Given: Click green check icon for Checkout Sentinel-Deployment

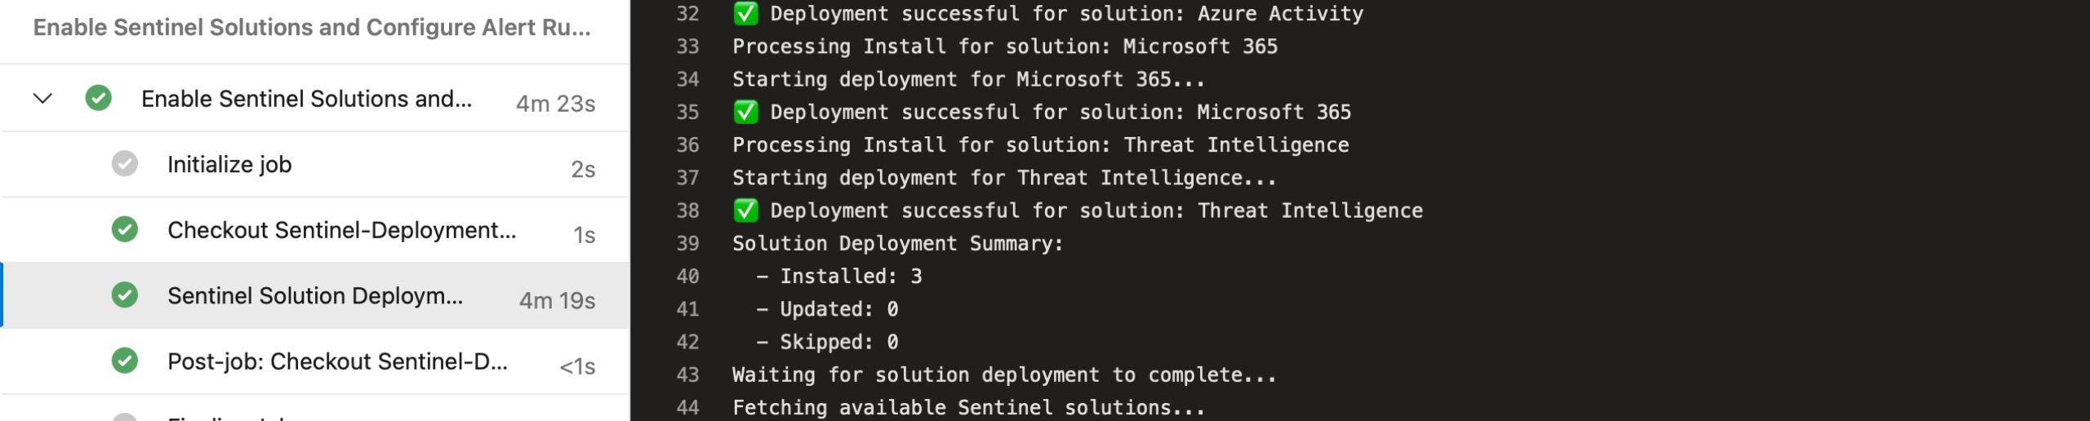Looking at the screenshot, I should [124, 229].
